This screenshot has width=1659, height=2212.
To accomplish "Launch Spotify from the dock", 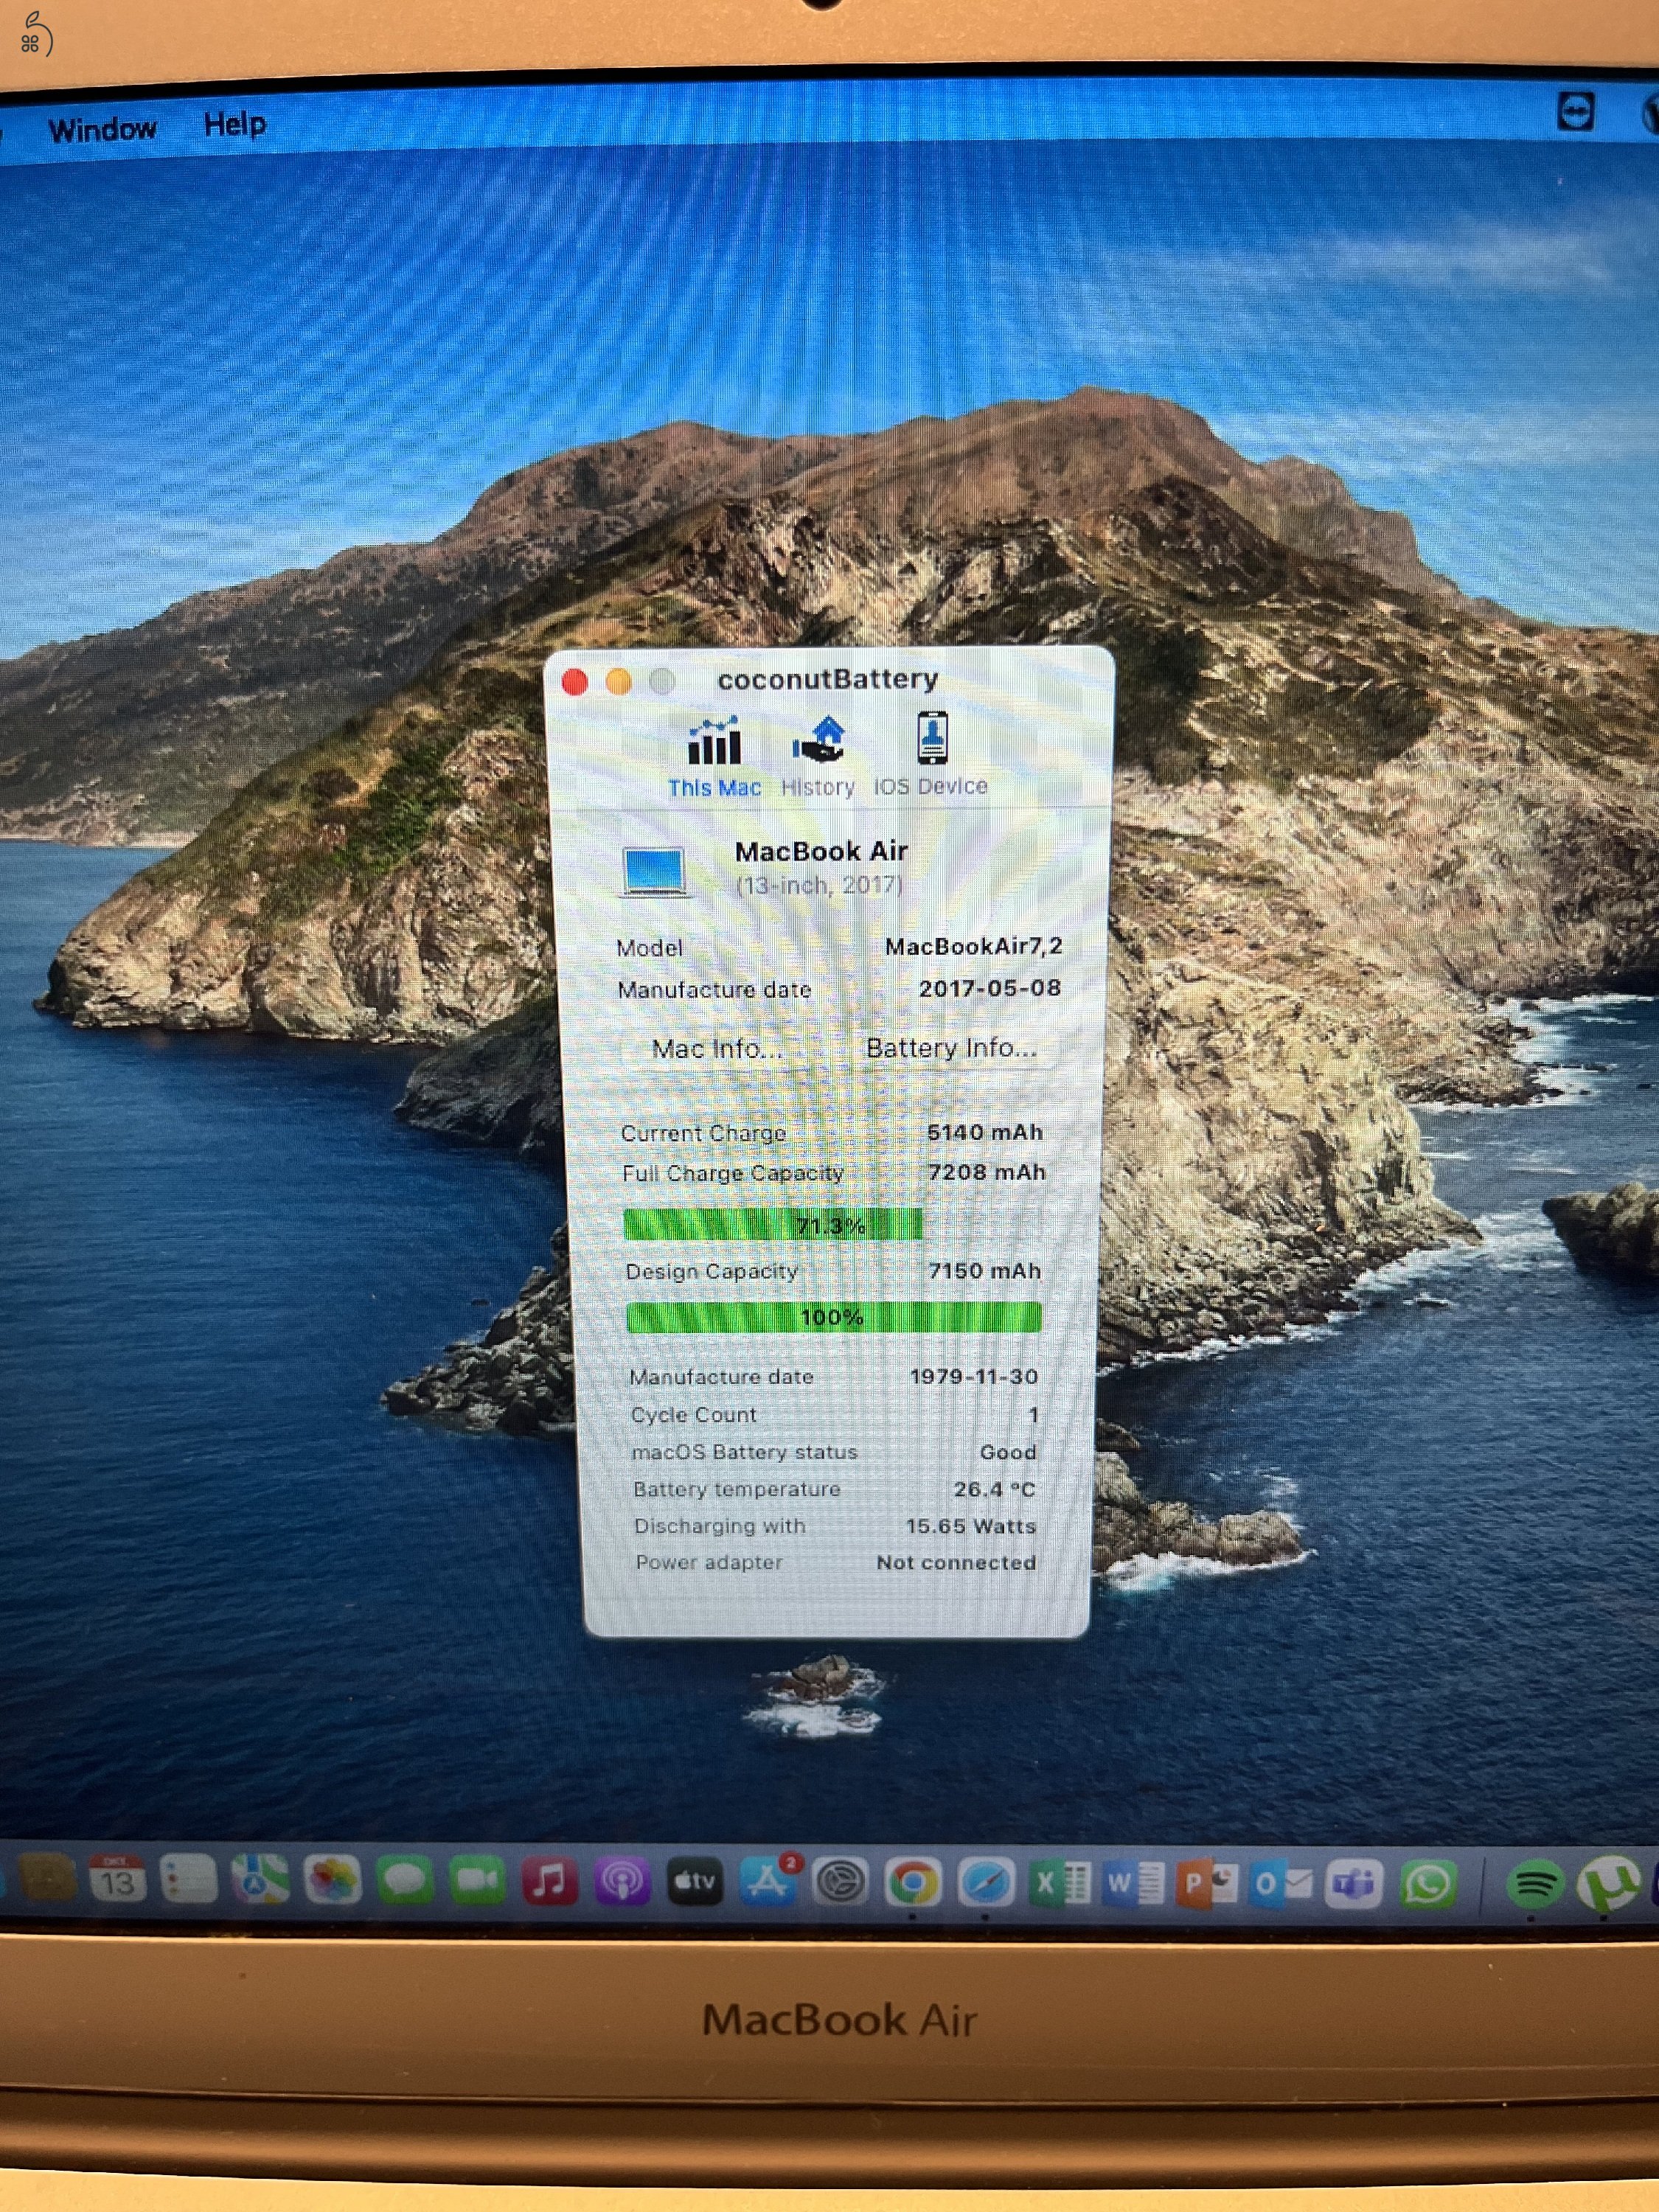I will click(x=1535, y=1885).
